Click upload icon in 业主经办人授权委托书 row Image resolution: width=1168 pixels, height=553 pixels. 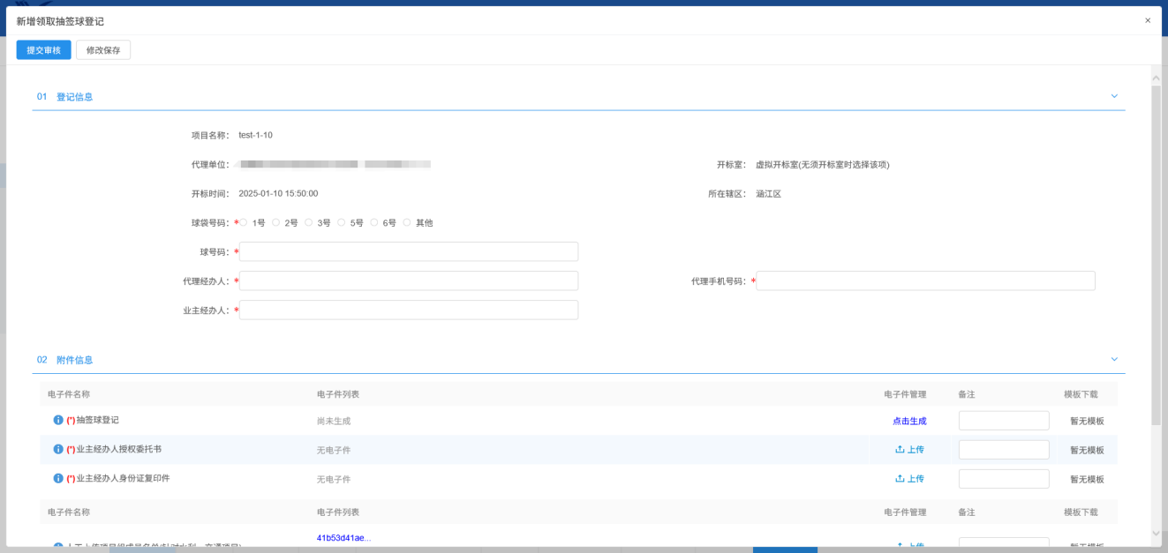pyautogui.click(x=900, y=450)
